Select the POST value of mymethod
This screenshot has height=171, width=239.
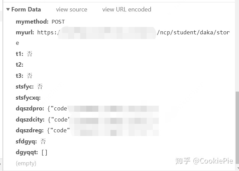(x=58, y=22)
